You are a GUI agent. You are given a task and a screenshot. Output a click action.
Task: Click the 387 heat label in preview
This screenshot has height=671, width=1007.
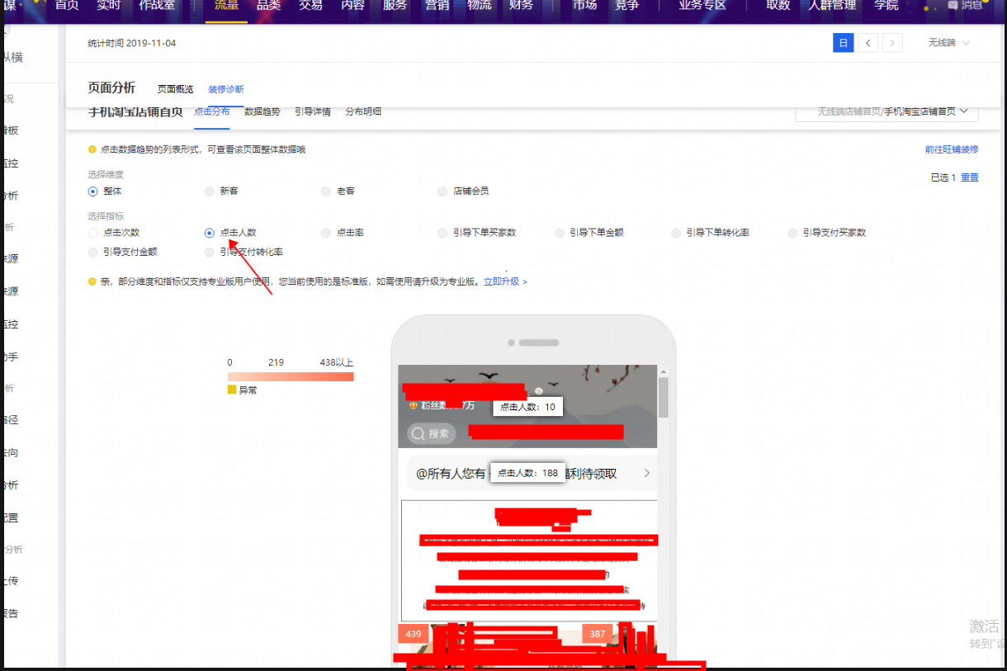[598, 634]
